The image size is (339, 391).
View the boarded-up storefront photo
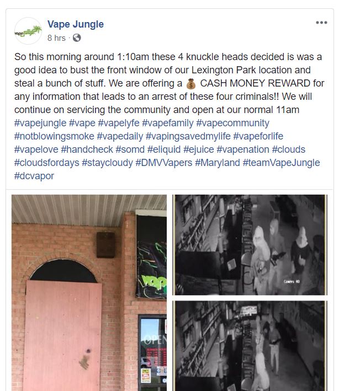89,293
